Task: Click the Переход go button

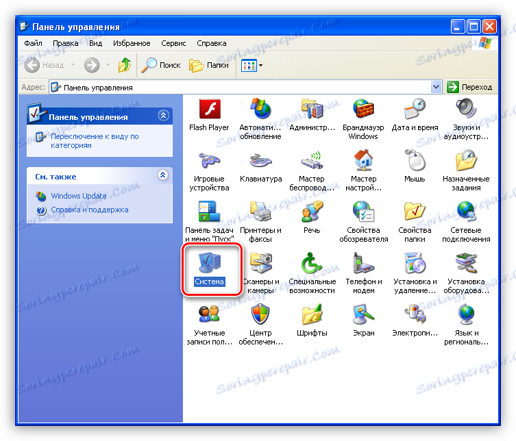Action: point(469,87)
